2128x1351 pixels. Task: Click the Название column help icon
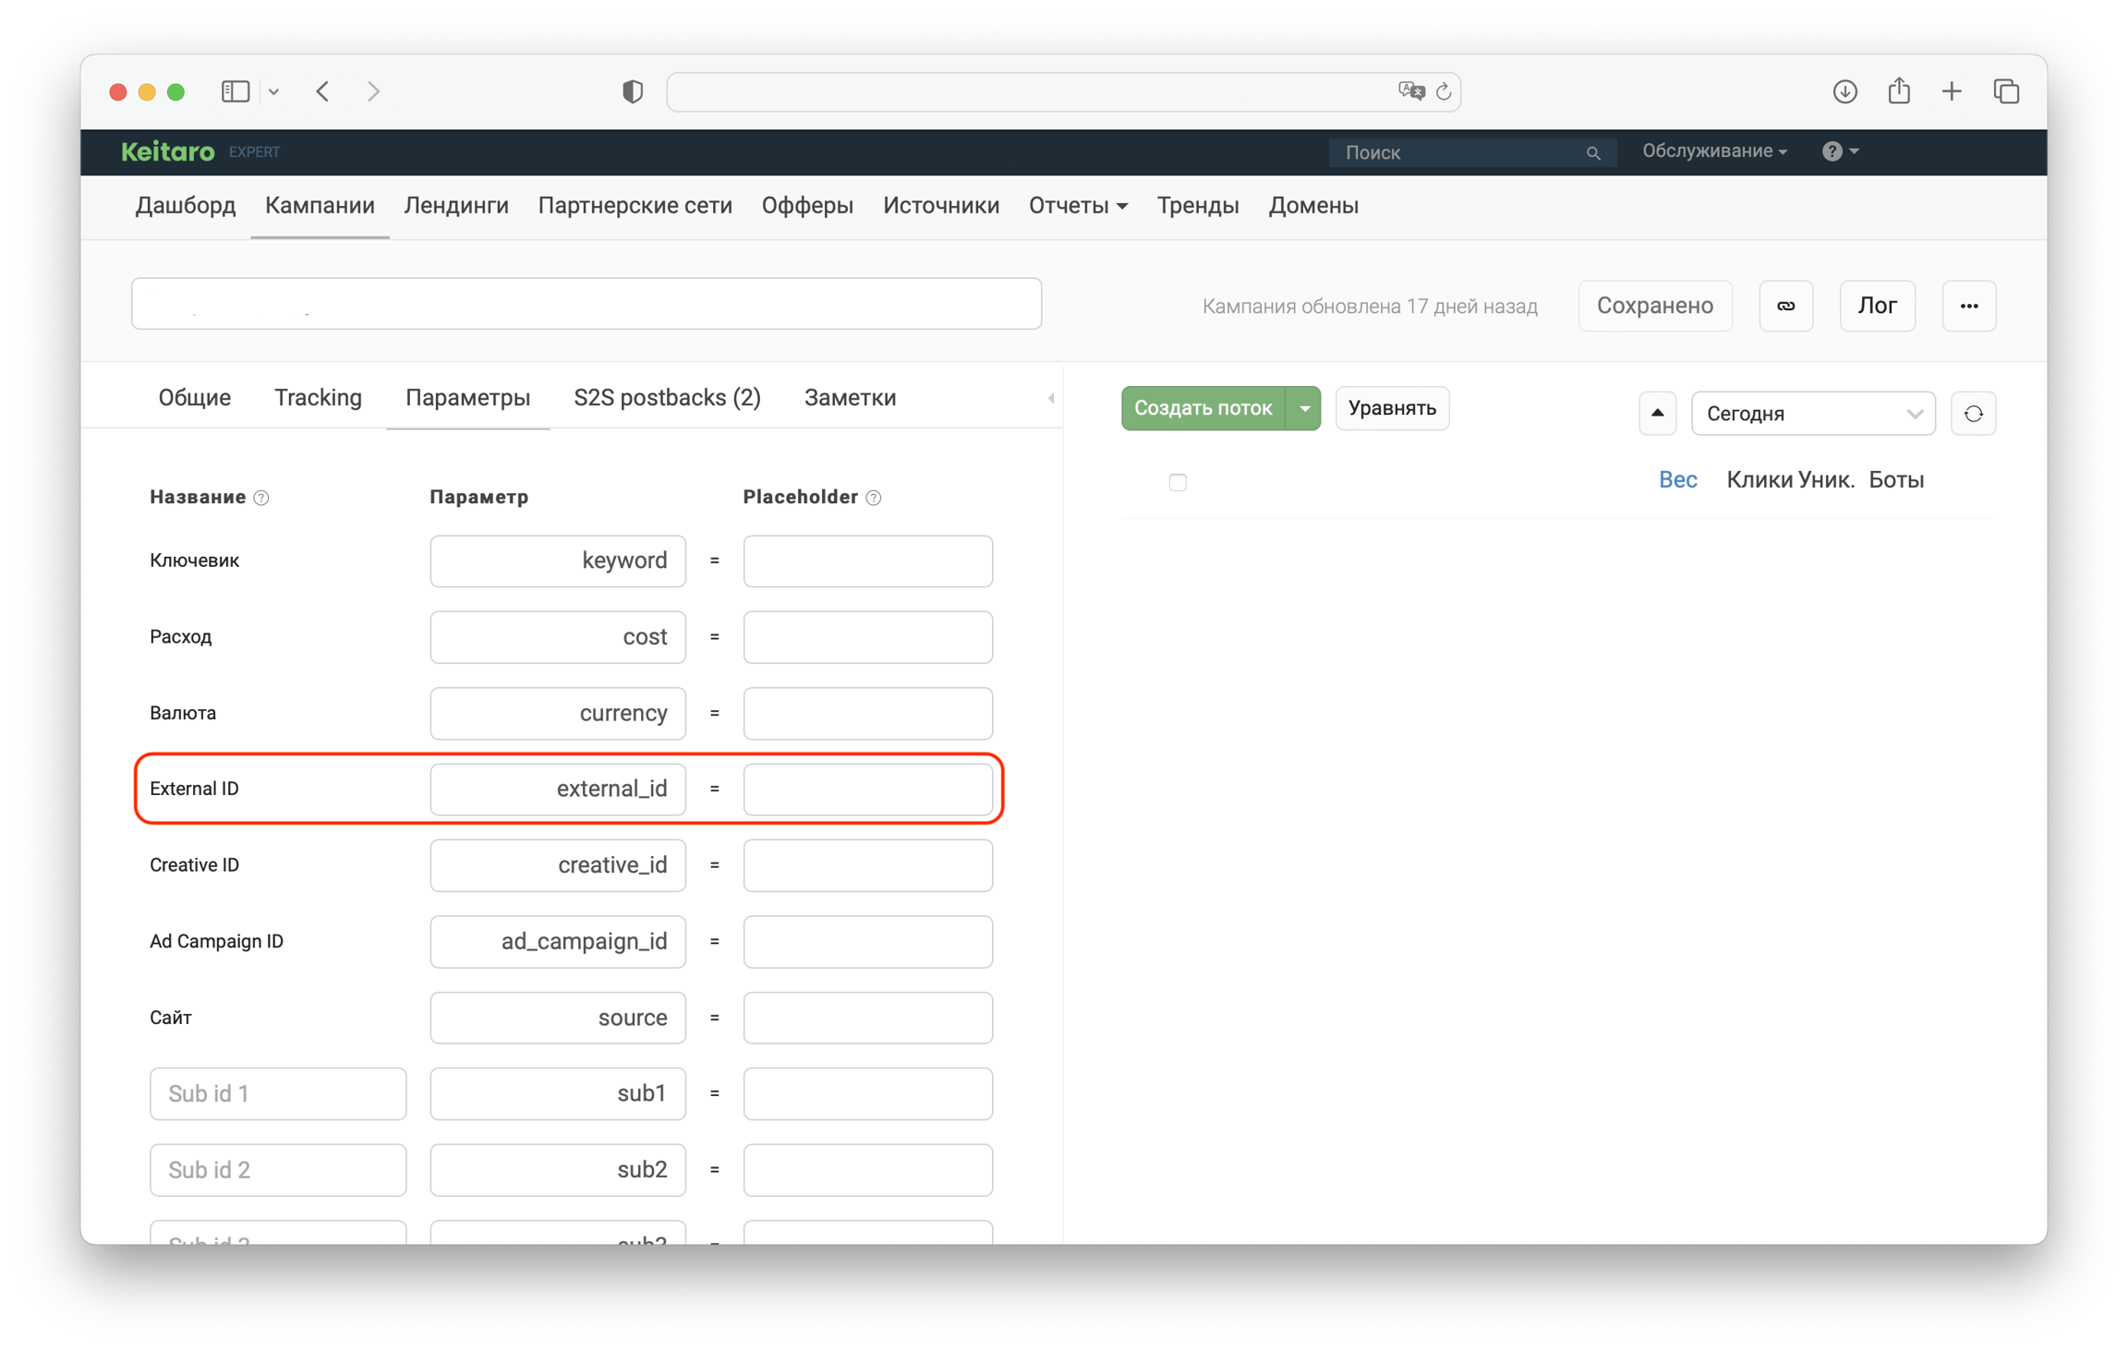(x=261, y=498)
